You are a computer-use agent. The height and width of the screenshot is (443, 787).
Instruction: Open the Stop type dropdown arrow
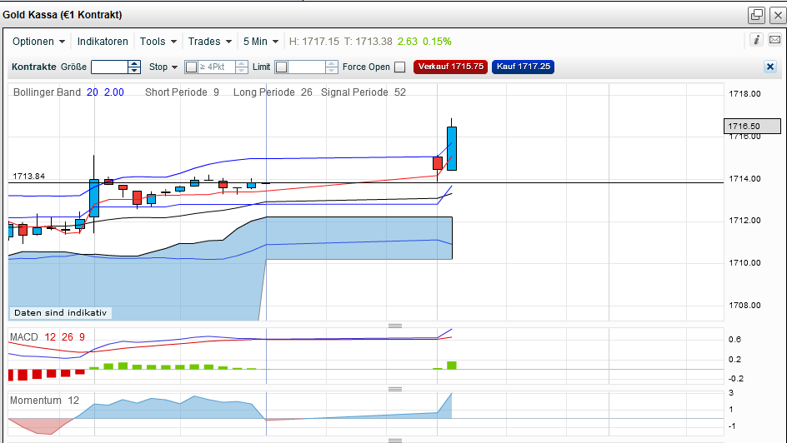coord(175,67)
